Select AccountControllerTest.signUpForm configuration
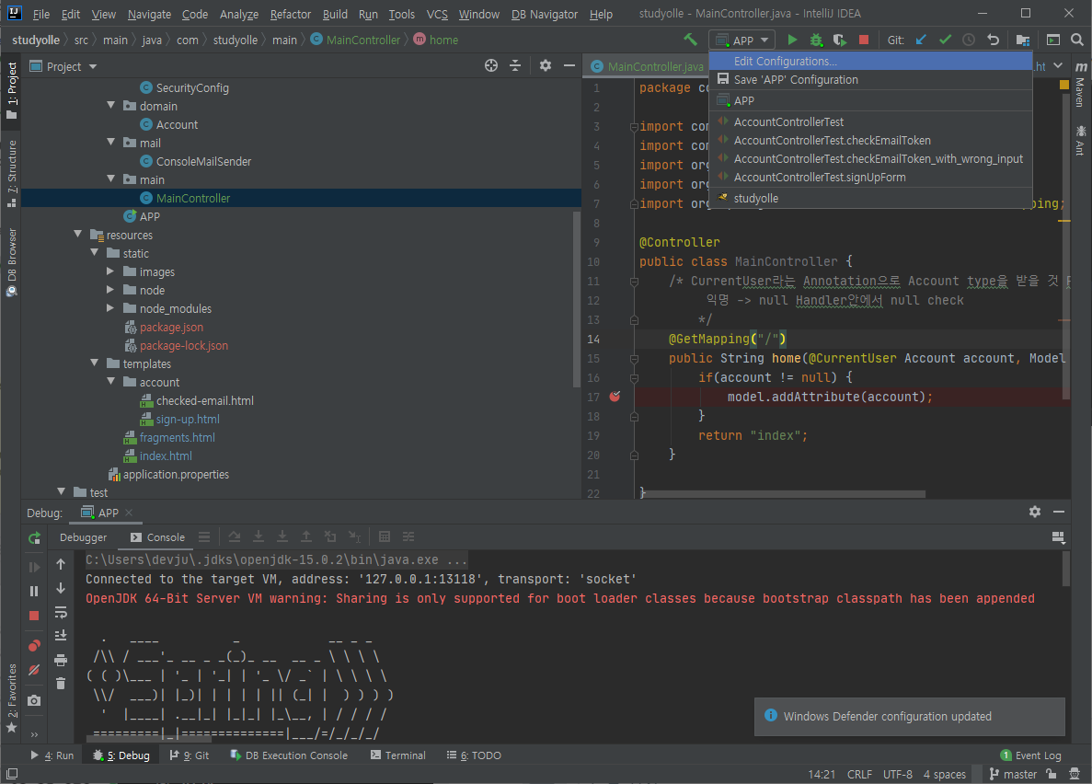Screen dimensions: 1092x784 pos(870,177)
